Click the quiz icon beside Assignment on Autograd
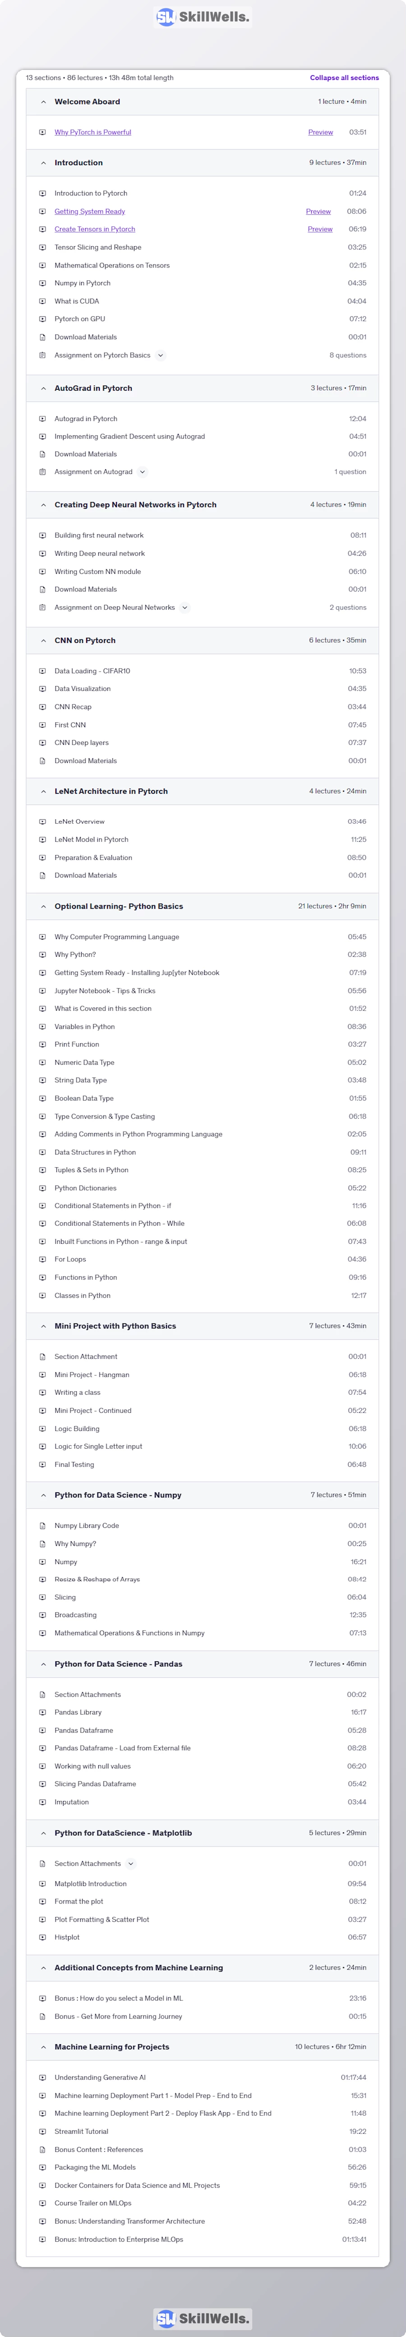The image size is (406, 2337). pos(43,472)
